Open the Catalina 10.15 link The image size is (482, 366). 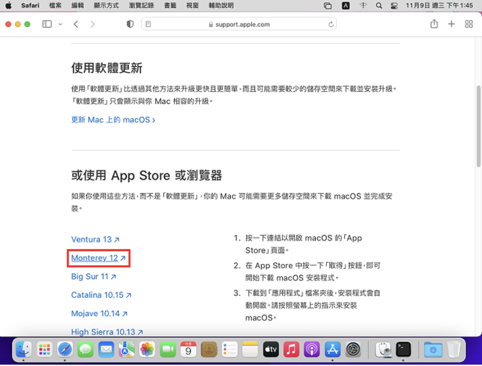[101, 295]
